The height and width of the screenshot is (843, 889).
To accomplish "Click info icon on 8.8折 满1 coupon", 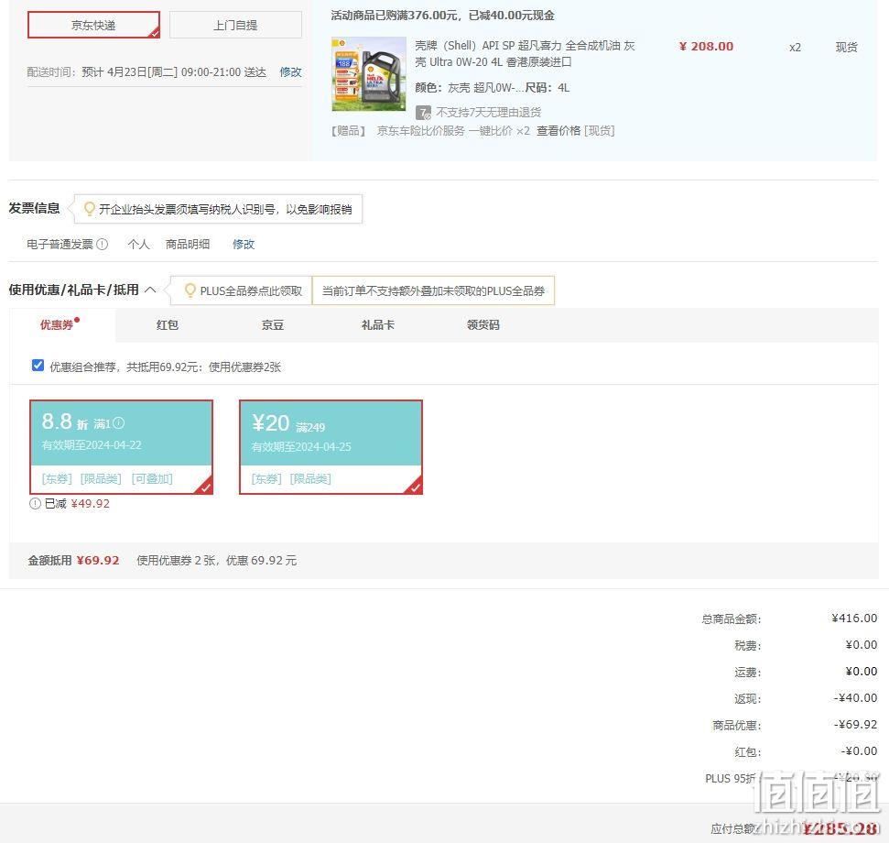I will [x=118, y=422].
